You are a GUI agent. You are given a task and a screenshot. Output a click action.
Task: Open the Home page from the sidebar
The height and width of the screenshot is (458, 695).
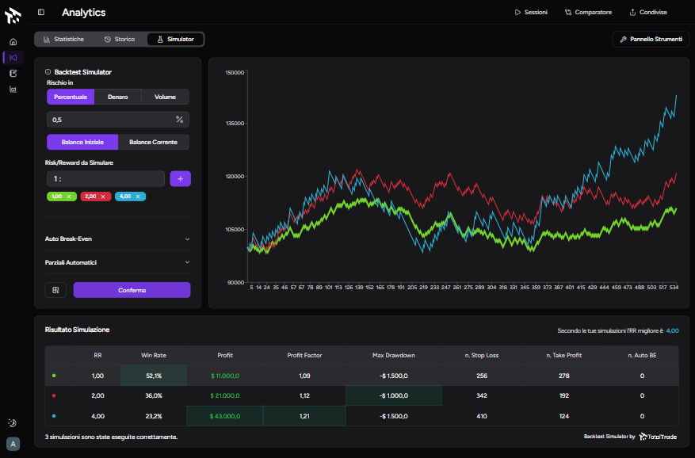tap(13, 42)
